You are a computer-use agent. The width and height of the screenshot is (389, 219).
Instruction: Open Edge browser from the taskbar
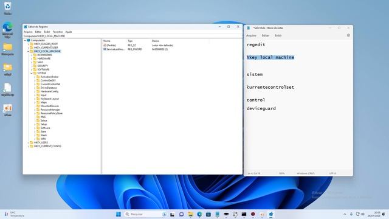(x=199, y=214)
